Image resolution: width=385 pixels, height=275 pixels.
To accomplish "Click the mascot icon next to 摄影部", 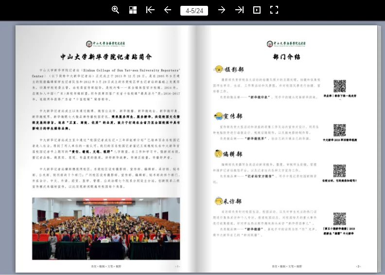I will point(218,69).
